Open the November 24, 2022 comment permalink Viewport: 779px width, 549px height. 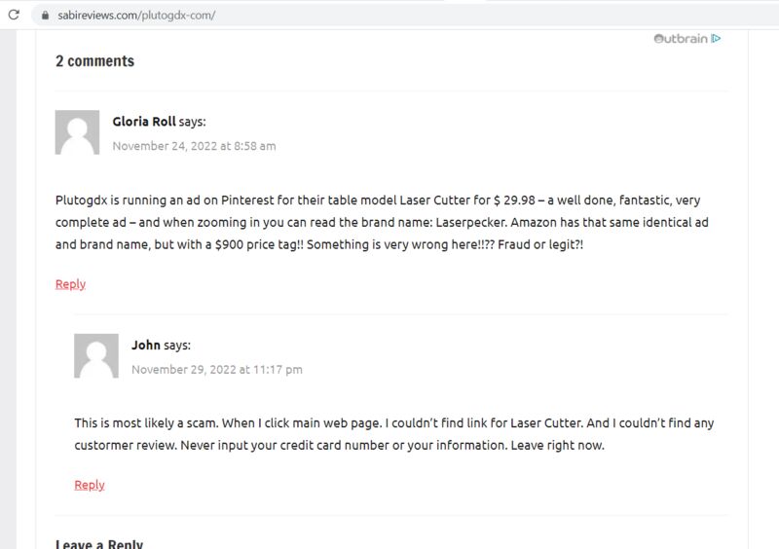(194, 146)
